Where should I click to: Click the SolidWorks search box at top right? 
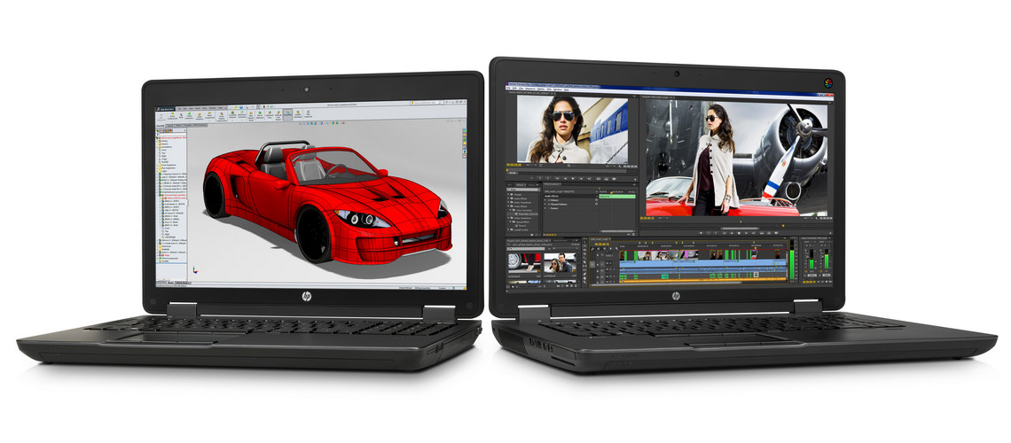click(x=426, y=103)
